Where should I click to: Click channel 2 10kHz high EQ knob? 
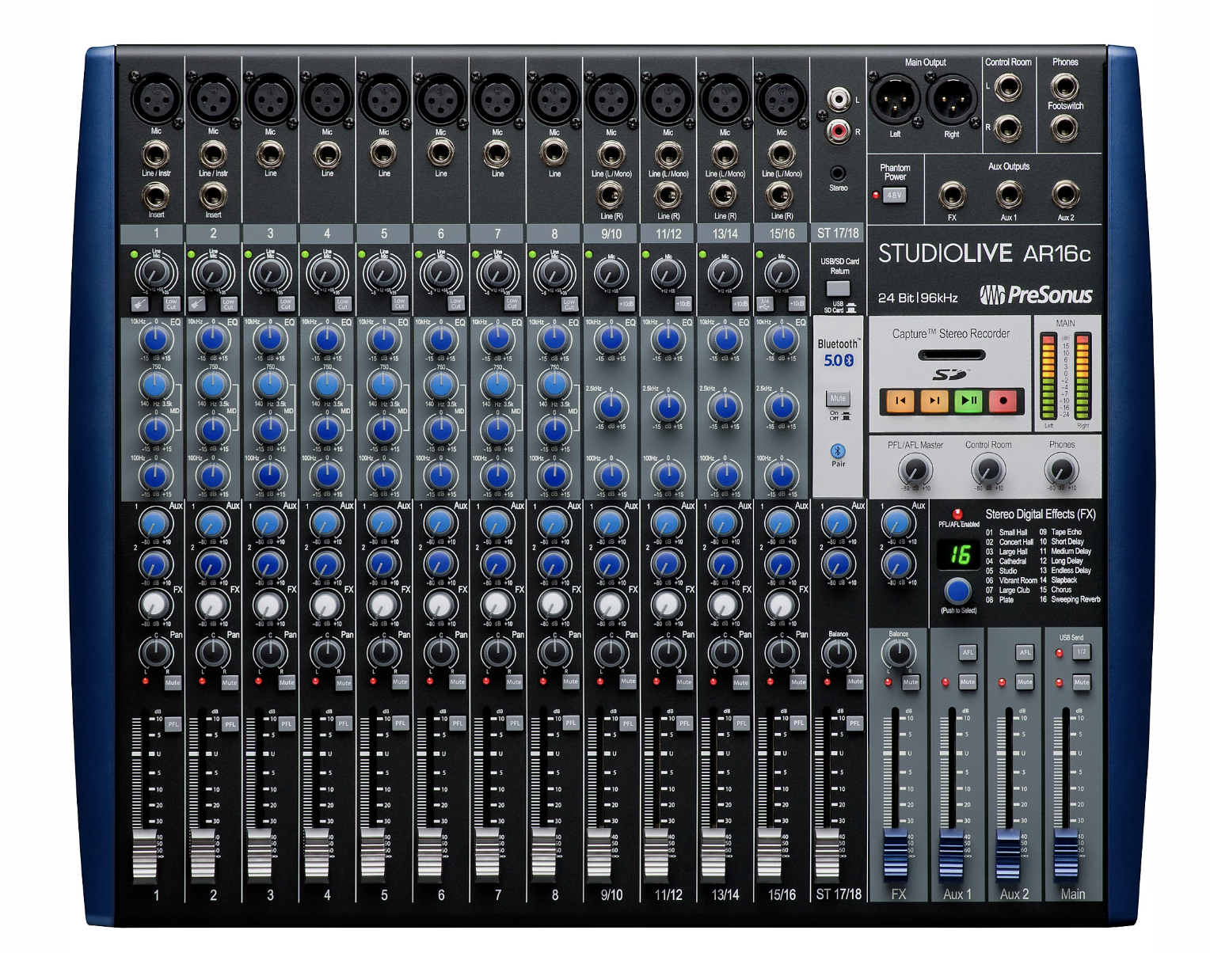pos(213,340)
